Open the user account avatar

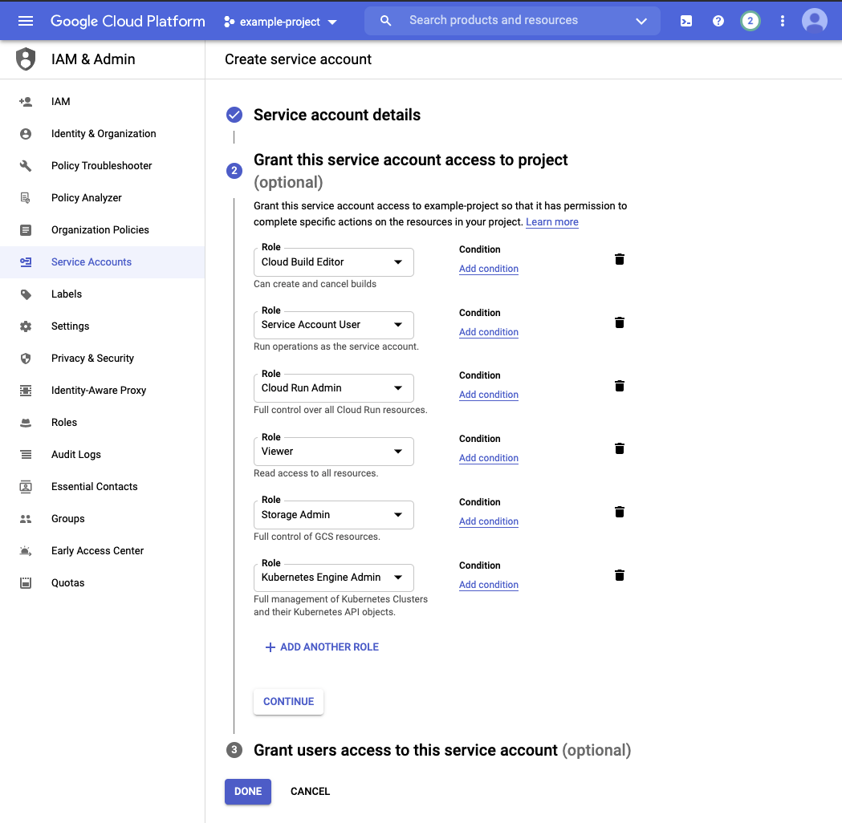pos(814,21)
